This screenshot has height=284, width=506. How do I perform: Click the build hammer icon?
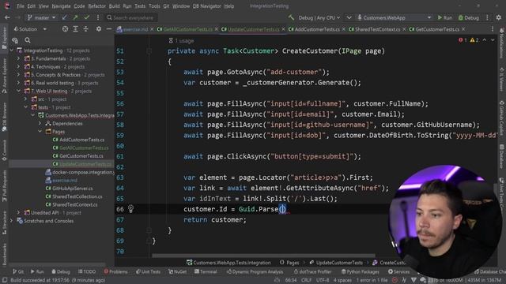pos(291,17)
